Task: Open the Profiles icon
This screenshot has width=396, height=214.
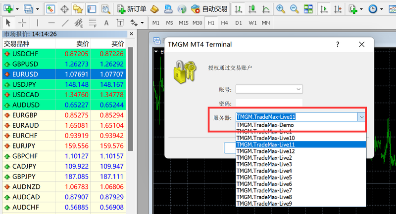Action: tap(28, 9)
